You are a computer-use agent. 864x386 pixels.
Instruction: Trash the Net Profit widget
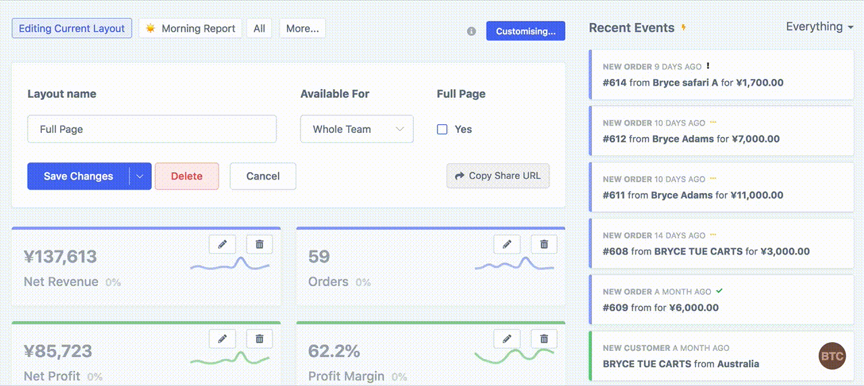coord(259,339)
